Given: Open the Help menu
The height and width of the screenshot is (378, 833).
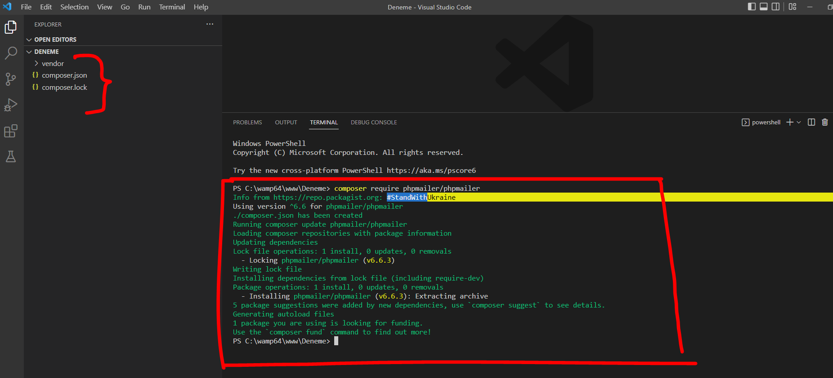Looking at the screenshot, I should tap(201, 7).
